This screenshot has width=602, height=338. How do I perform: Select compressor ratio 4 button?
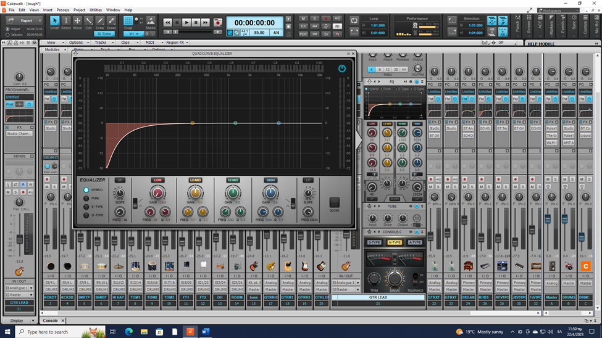(x=371, y=70)
